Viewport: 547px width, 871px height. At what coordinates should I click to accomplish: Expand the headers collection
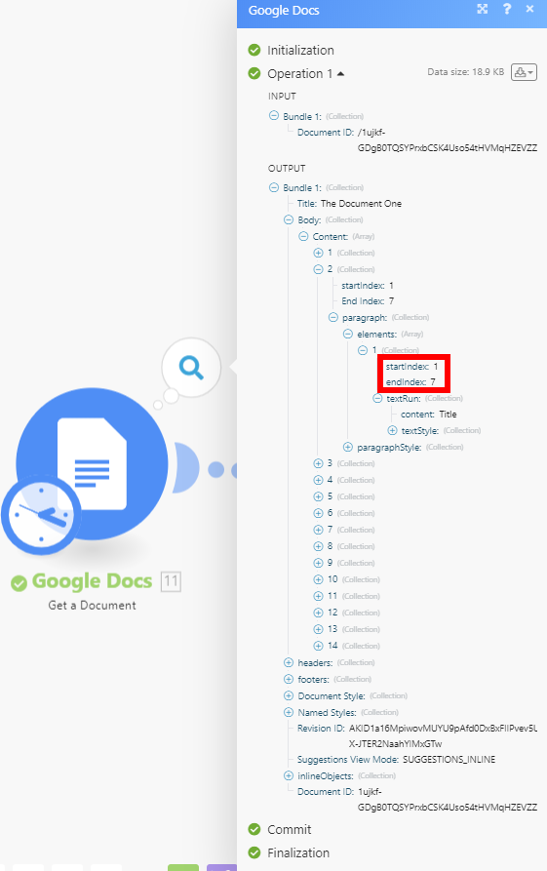(289, 662)
